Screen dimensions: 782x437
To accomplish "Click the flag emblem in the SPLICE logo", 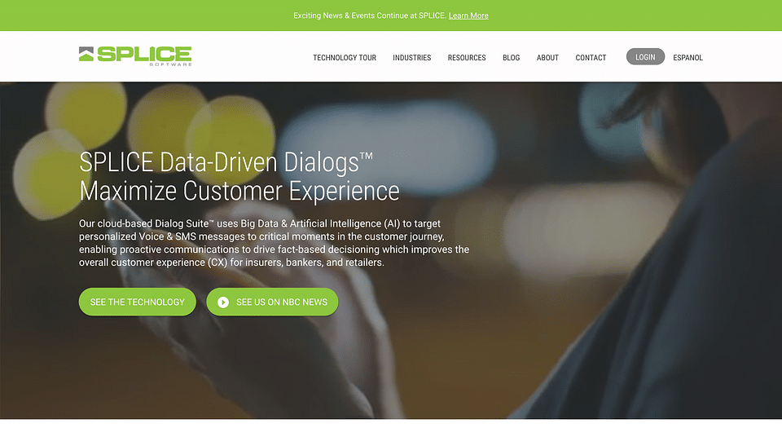I will [86, 54].
